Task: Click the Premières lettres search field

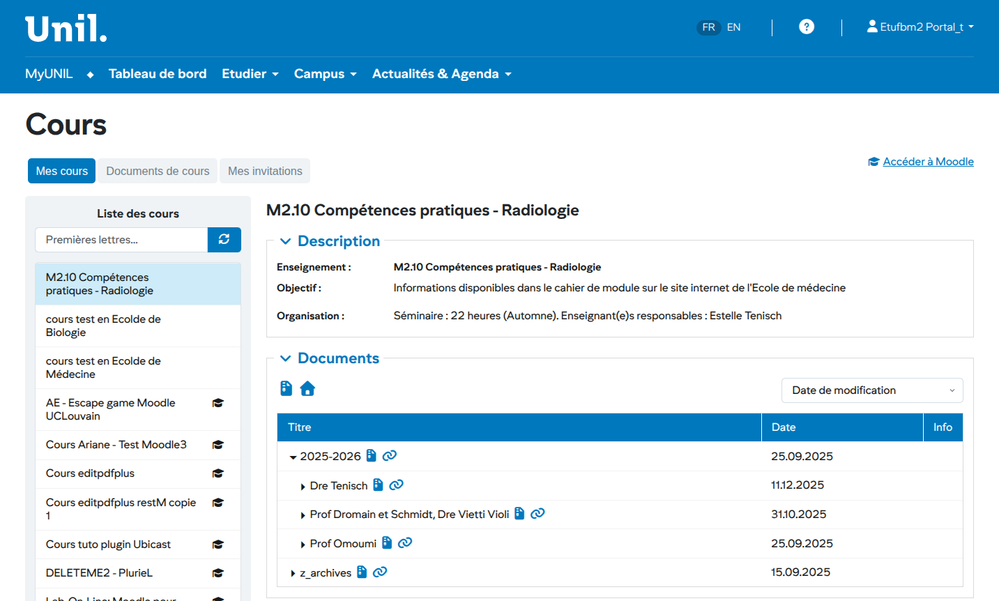Action: click(121, 239)
